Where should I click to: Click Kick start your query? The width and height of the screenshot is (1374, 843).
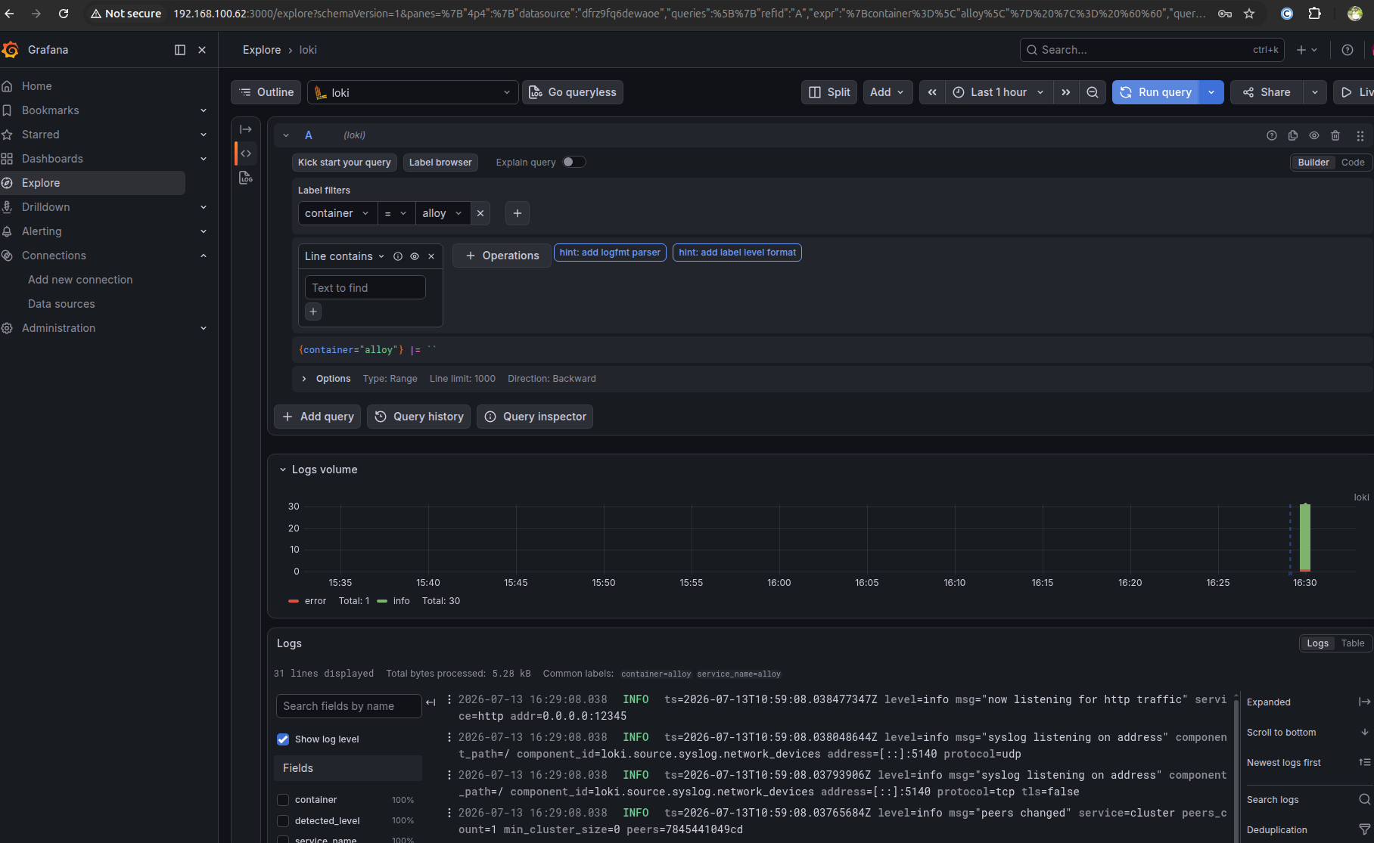[344, 163]
